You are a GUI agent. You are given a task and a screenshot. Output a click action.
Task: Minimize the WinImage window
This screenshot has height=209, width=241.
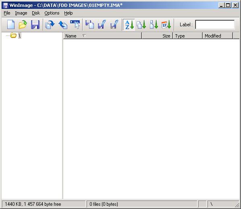pyautogui.click(x=221, y=5)
